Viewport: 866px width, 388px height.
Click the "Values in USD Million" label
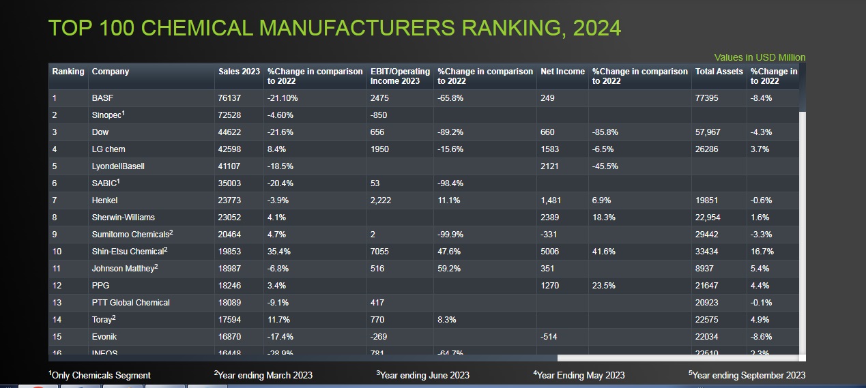pyautogui.click(x=760, y=57)
